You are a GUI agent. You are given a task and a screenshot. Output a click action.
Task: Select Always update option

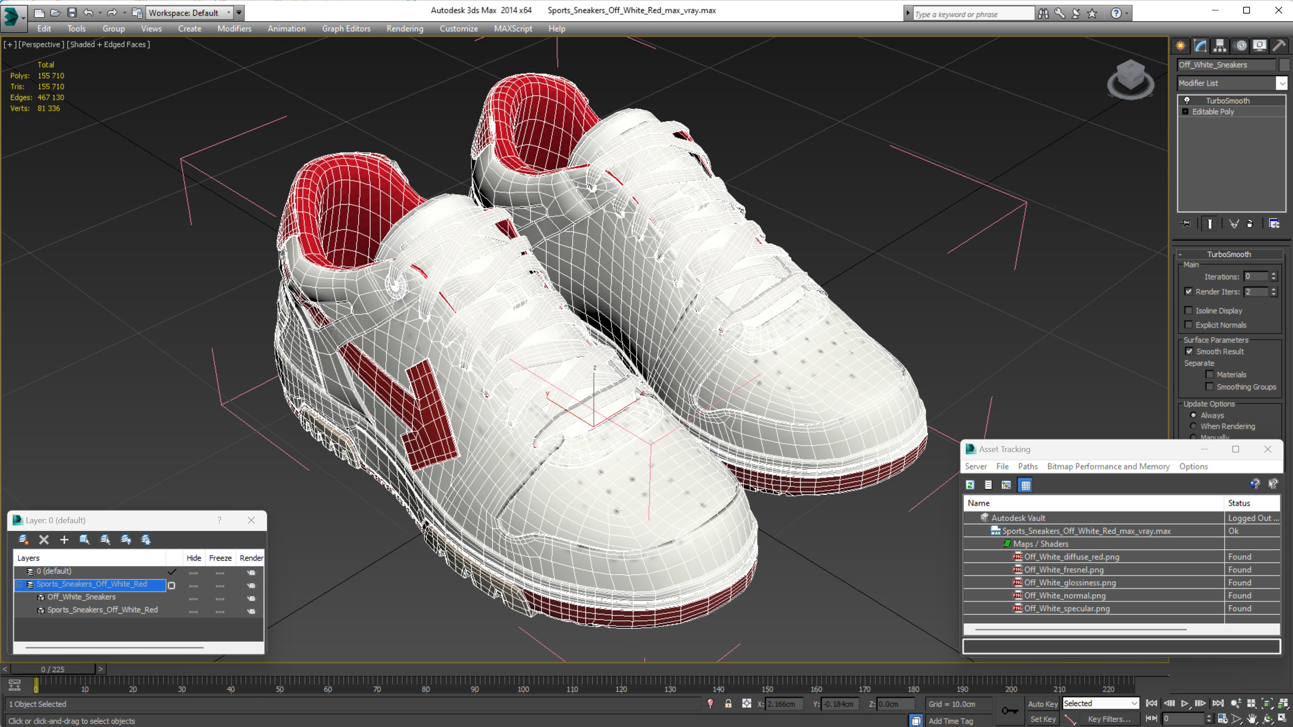click(1193, 415)
